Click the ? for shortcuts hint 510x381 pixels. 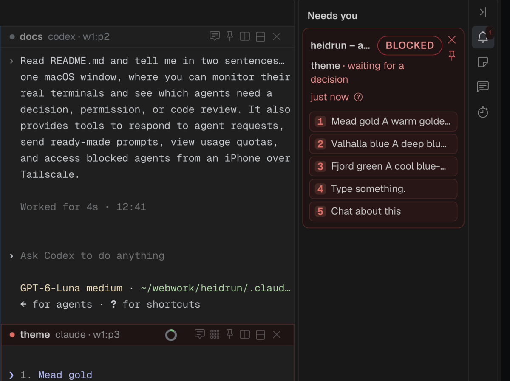[155, 305]
